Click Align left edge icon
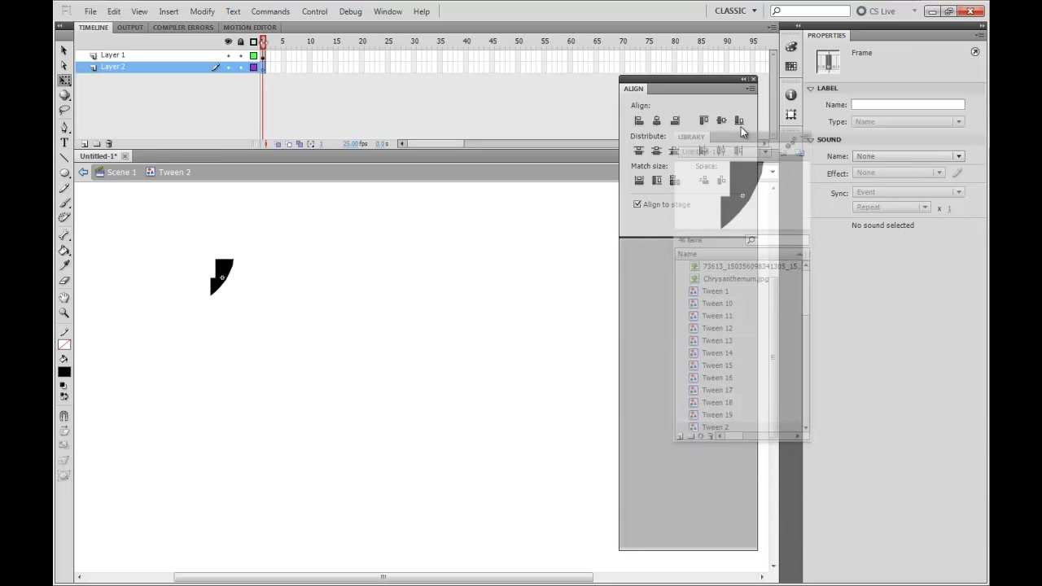This screenshot has height=586, width=1042. [639, 120]
